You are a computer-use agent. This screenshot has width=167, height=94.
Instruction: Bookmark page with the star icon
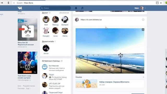tap(161, 3)
